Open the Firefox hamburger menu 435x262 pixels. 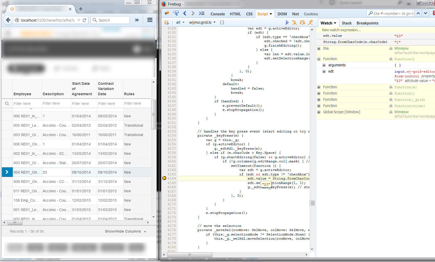pos(150,20)
